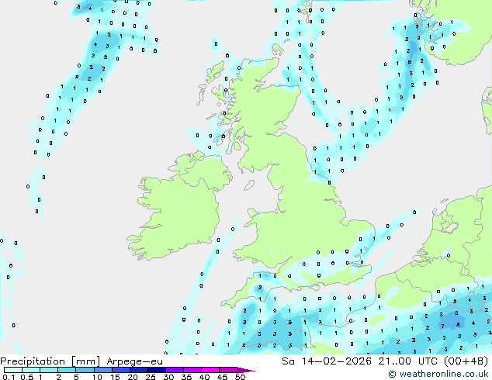
Task: Select the 30–35 mm purple legend swatch
Action: [174, 370]
